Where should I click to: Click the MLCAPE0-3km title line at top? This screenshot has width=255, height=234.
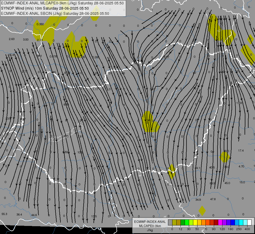point(62,3)
